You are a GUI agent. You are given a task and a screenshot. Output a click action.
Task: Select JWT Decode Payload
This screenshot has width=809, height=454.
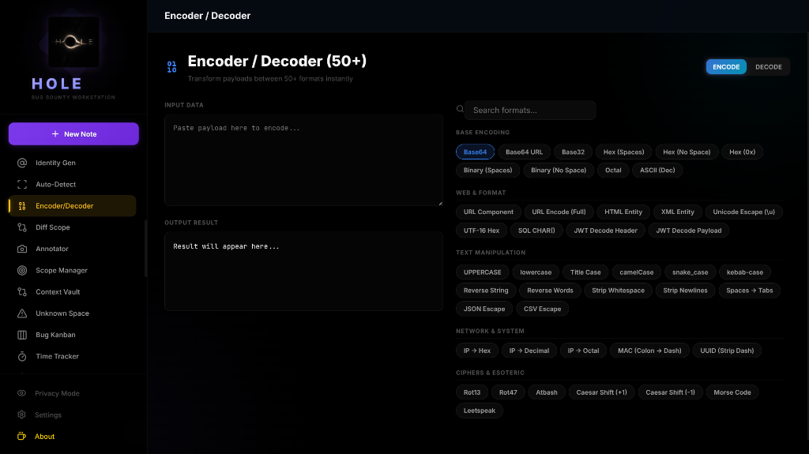[688, 231]
